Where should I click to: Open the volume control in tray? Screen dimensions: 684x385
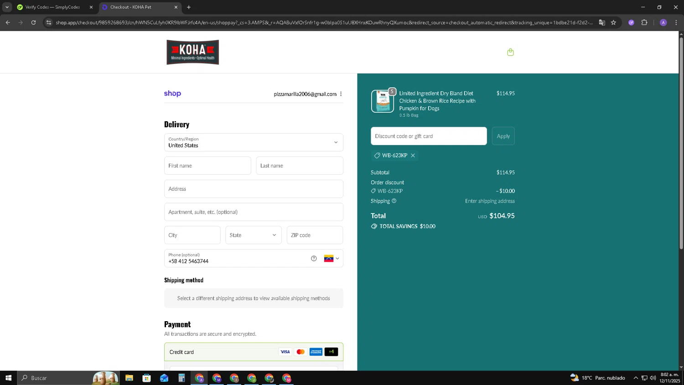[653, 378]
